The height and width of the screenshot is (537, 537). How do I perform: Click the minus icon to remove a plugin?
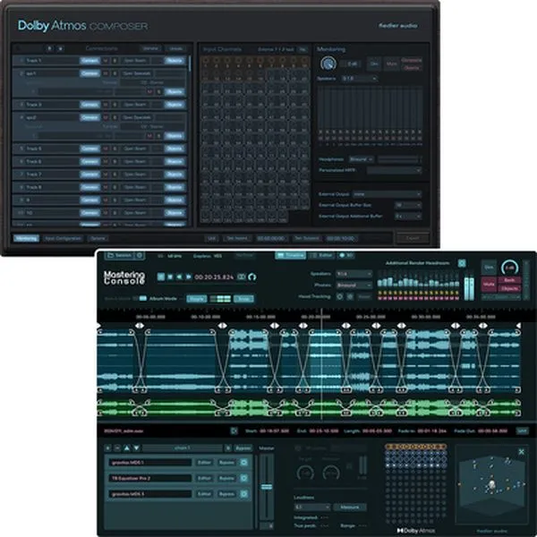pos(117,448)
